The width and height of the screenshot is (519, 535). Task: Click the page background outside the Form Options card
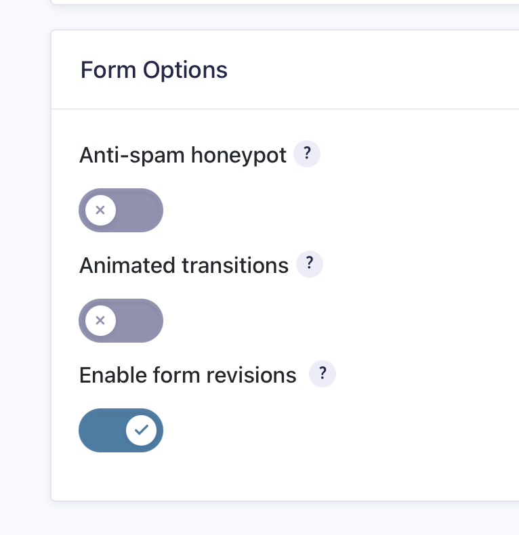(x=24, y=271)
